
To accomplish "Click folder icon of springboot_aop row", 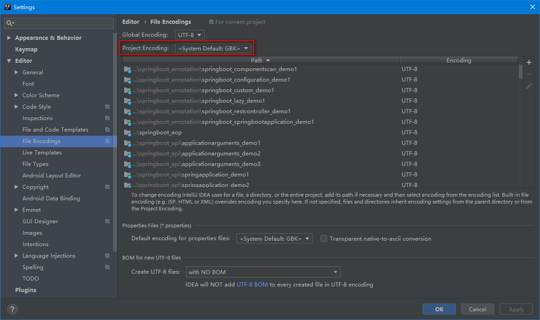I will pos(127,133).
